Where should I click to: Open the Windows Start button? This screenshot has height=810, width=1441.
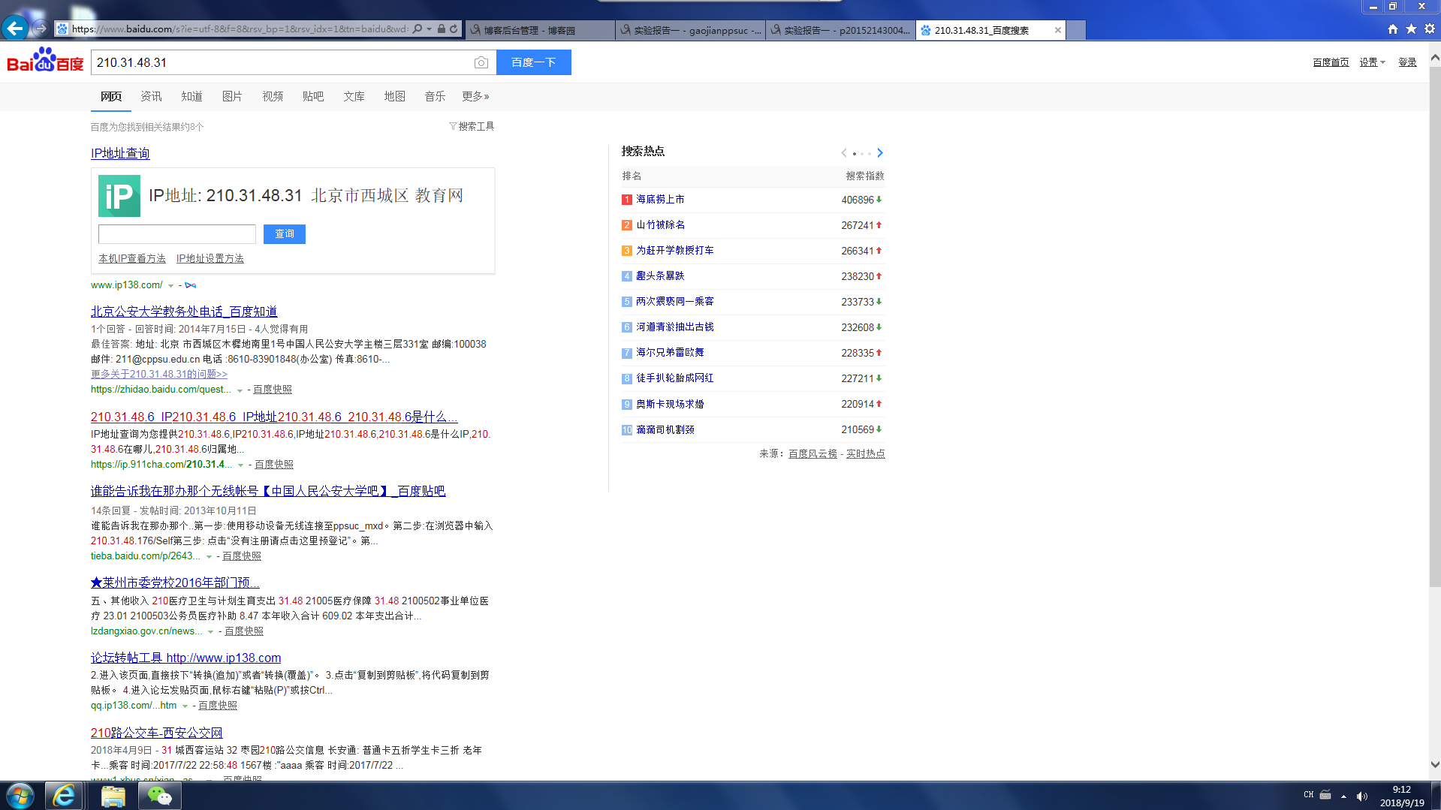click(x=20, y=796)
